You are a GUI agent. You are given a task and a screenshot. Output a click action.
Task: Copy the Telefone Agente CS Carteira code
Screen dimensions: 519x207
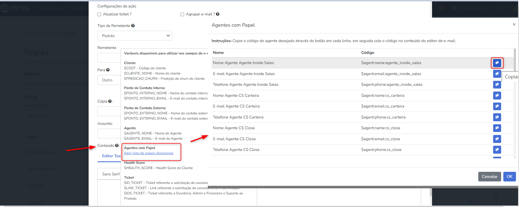(x=497, y=117)
